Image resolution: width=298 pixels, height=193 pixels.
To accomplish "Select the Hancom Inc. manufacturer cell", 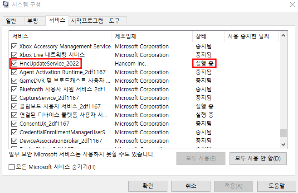I will 130,64.
